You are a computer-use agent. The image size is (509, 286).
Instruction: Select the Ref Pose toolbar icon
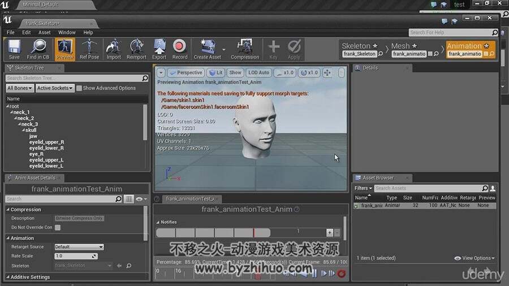click(x=89, y=49)
